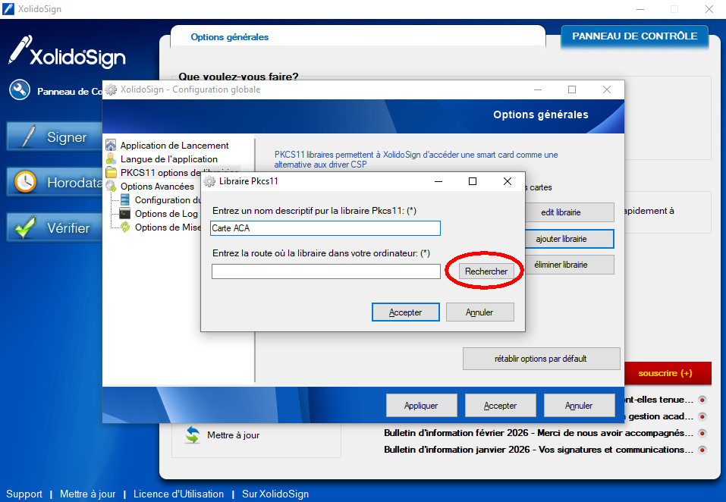Click Accepter in Libraire Pkcs11 dialog
This screenshot has height=502, width=726.
(406, 312)
